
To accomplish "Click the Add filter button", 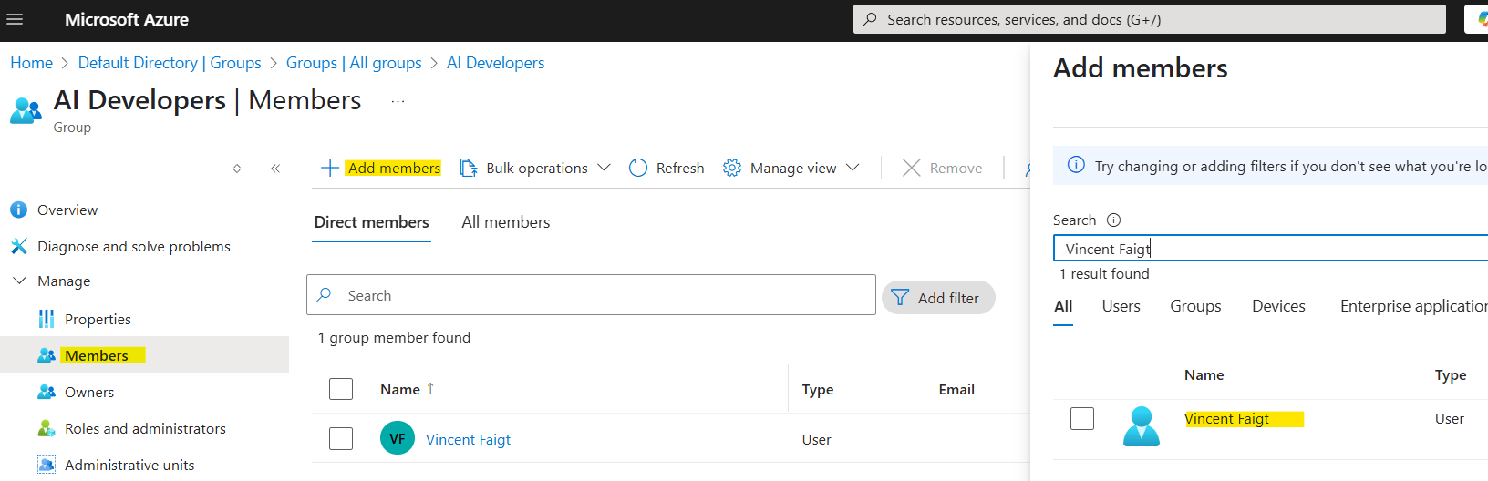I will (x=937, y=298).
